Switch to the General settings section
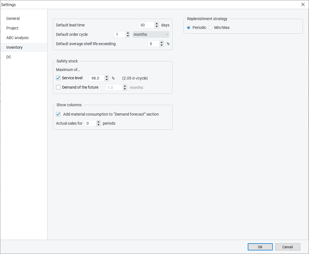This screenshot has width=309, height=254. click(13, 18)
